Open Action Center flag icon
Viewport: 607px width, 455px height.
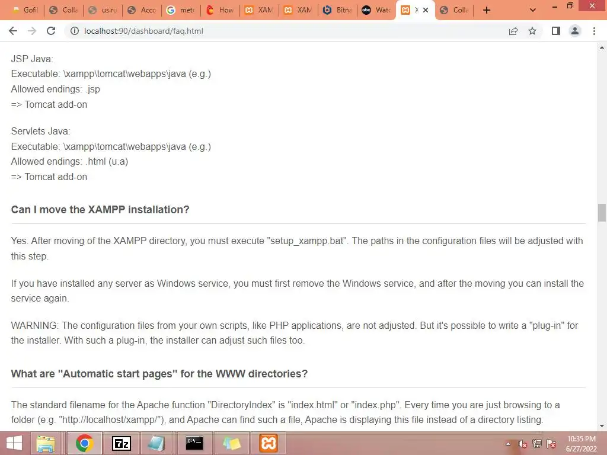551,444
